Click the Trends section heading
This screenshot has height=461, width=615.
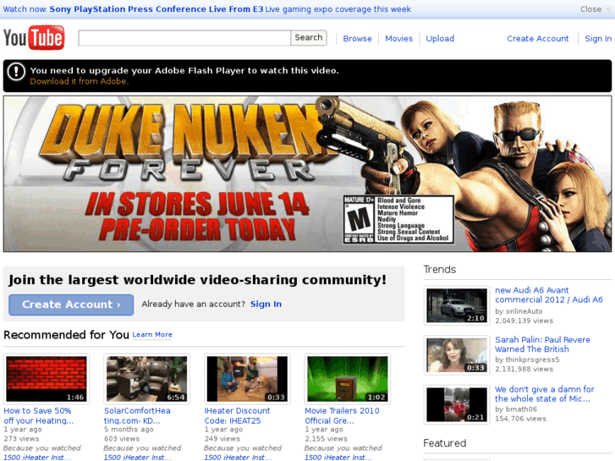click(x=440, y=270)
